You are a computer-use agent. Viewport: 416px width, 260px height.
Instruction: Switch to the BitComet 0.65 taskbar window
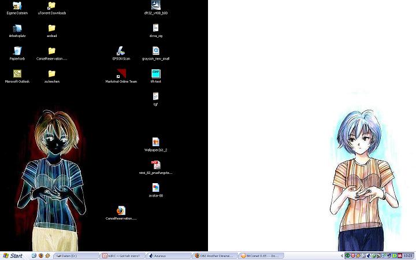tap(261, 256)
